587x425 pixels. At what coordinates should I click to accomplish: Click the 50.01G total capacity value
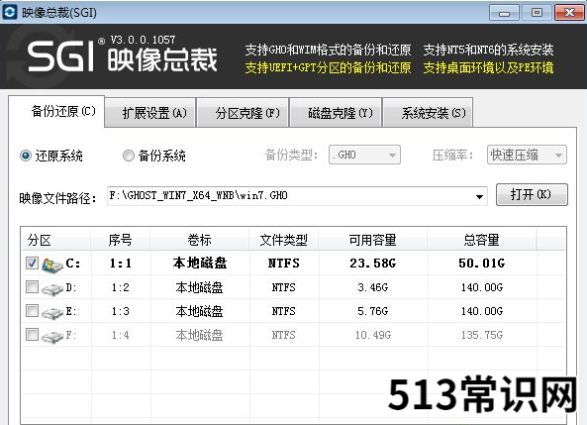point(482,264)
